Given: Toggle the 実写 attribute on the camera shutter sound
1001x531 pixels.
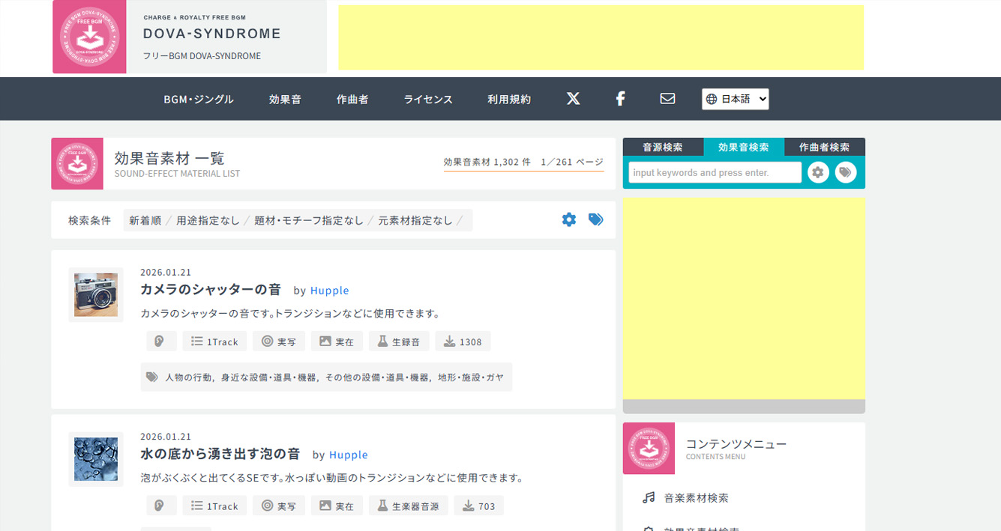Looking at the screenshot, I should 278,341.
